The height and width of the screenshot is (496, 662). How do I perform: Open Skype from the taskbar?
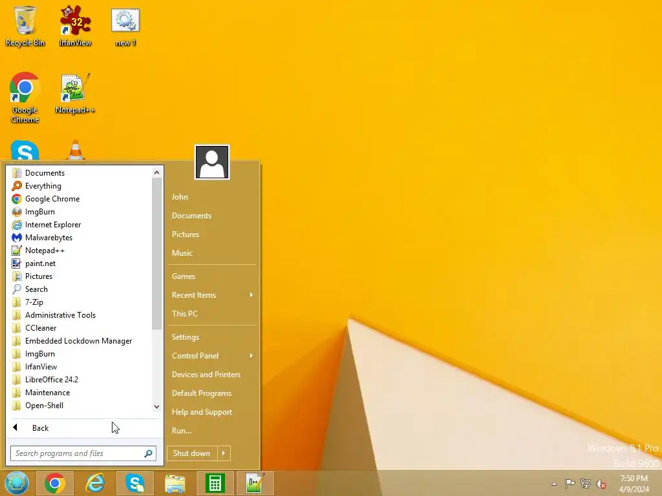(135, 483)
